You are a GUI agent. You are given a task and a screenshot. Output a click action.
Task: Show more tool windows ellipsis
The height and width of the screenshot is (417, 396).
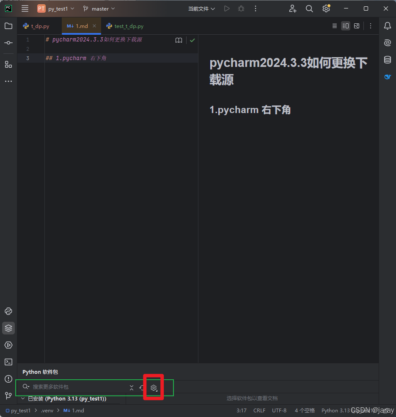tap(8, 81)
